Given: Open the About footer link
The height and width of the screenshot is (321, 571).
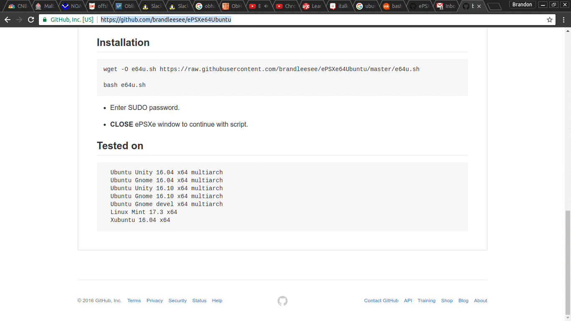Looking at the screenshot, I should point(481,301).
